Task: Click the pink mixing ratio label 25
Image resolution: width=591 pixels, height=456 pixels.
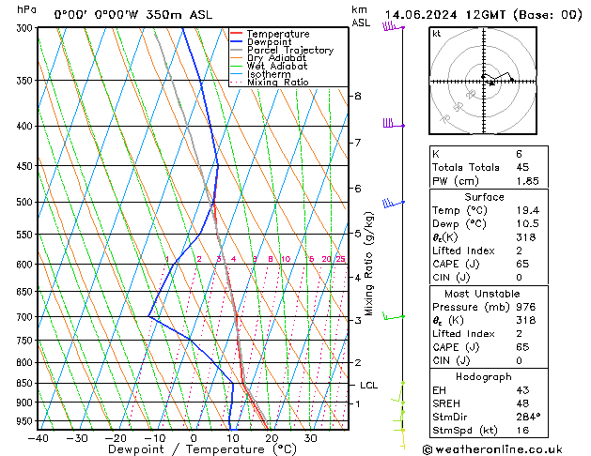Action: coord(341,259)
